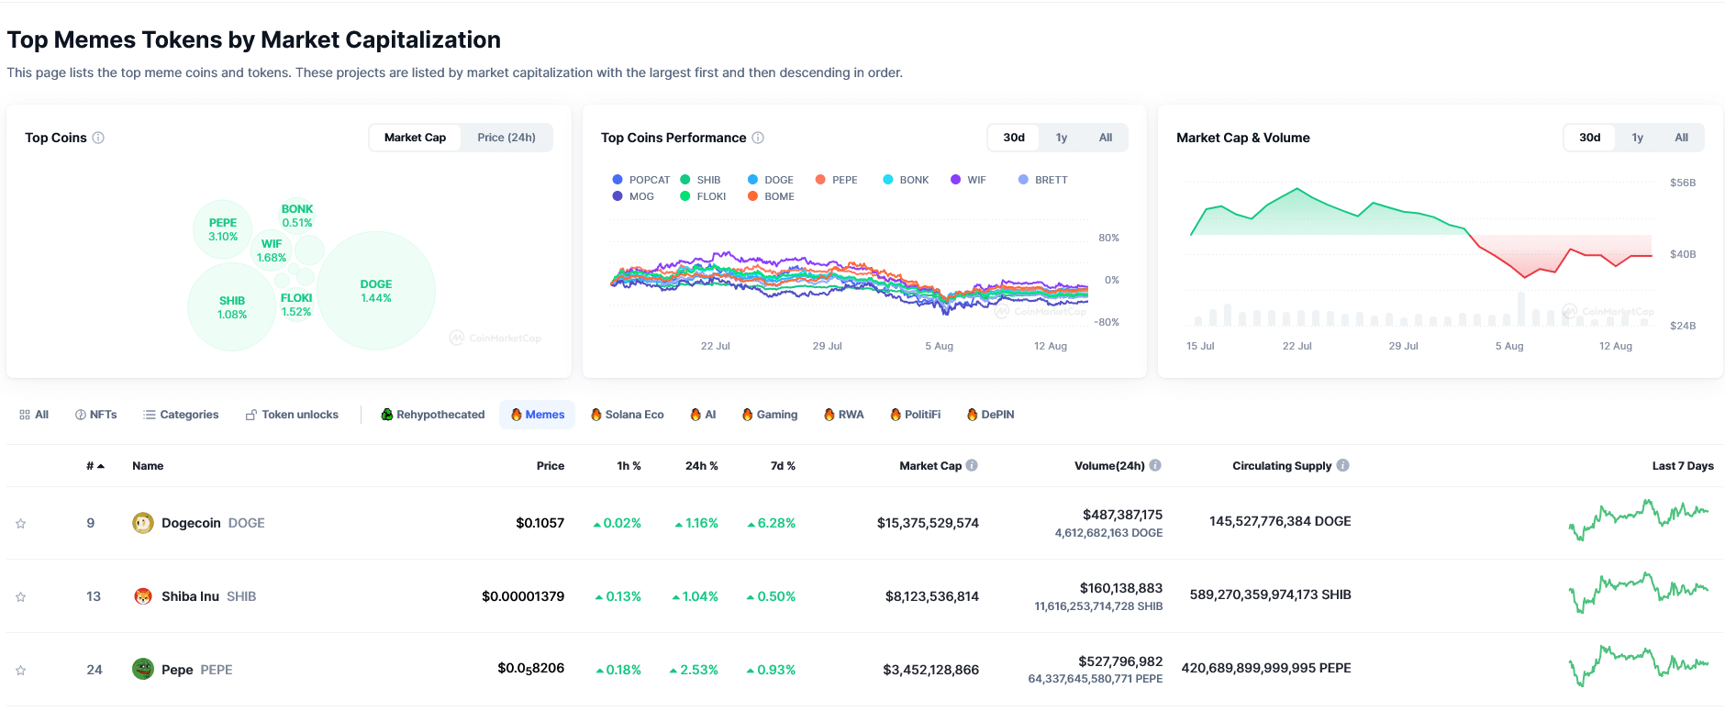Open Dogecoin last 7 days sparkline
This screenshot has width=1725, height=711.
tap(1639, 519)
